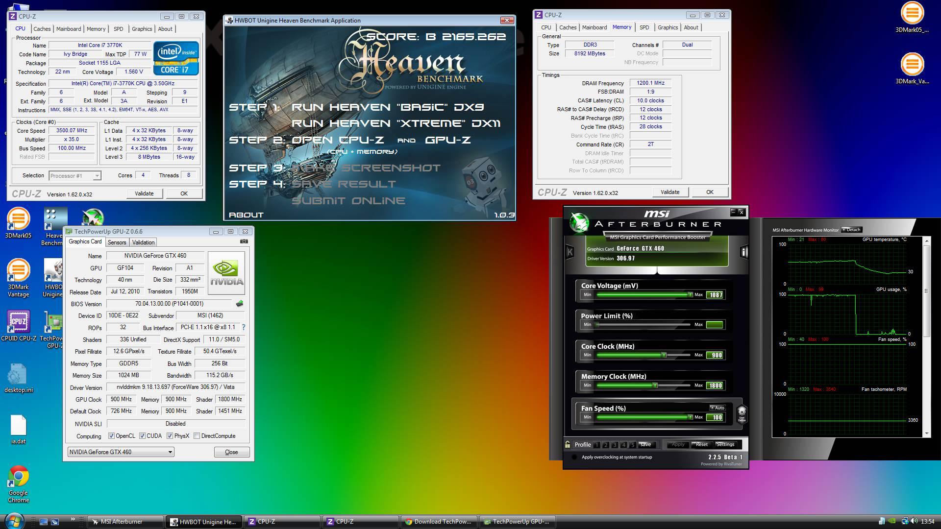Expand the quick launch overflow chevron
Image resolution: width=941 pixels, height=529 pixels.
click(x=73, y=519)
